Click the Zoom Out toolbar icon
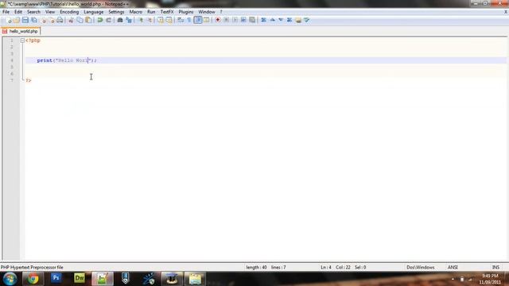Image resolution: width=509 pixels, height=286 pixels. point(150,20)
